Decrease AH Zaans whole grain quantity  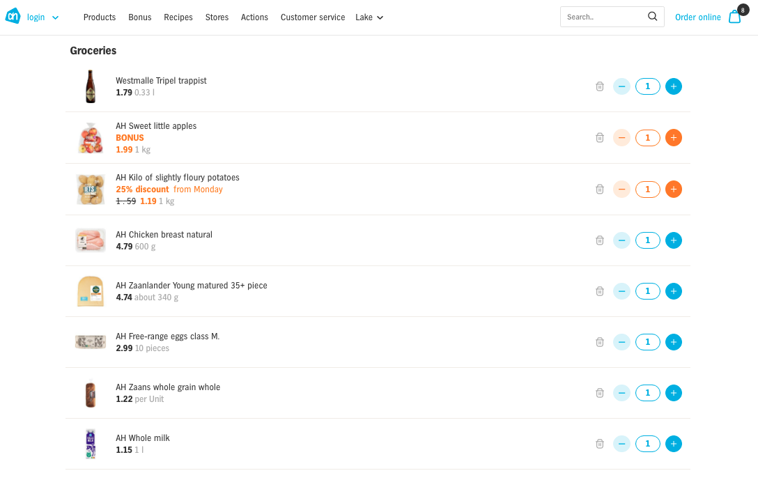(621, 392)
